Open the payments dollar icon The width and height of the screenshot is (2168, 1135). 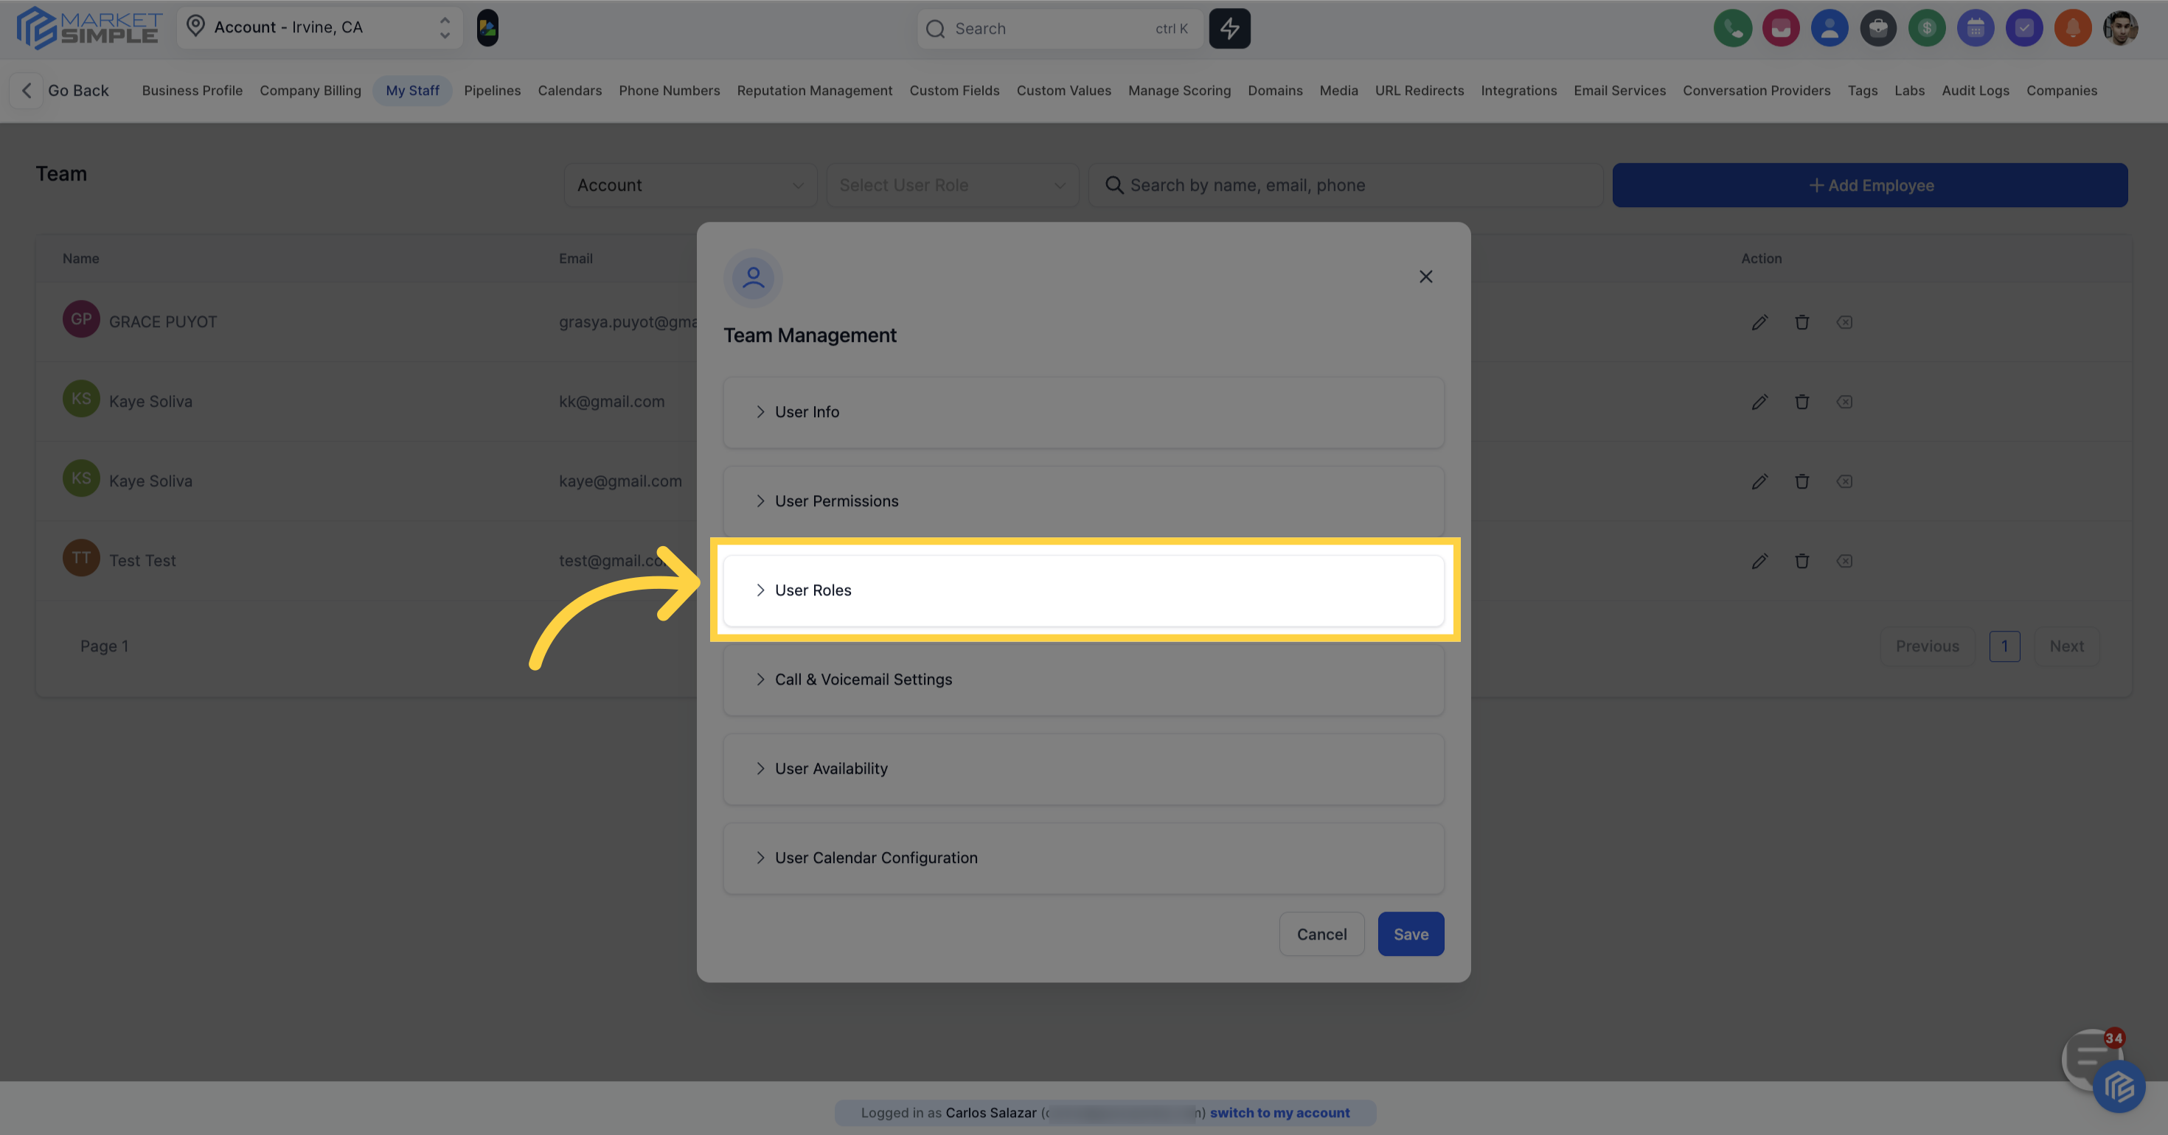(x=1928, y=28)
